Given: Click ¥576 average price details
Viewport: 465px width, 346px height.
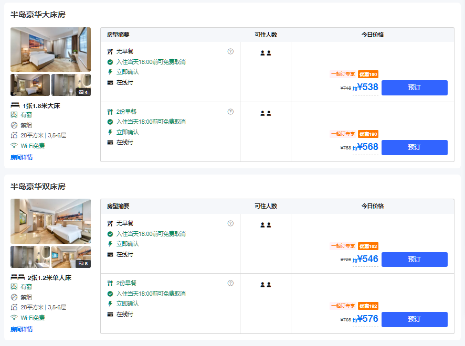Looking at the screenshot, I should (x=367, y=319).
